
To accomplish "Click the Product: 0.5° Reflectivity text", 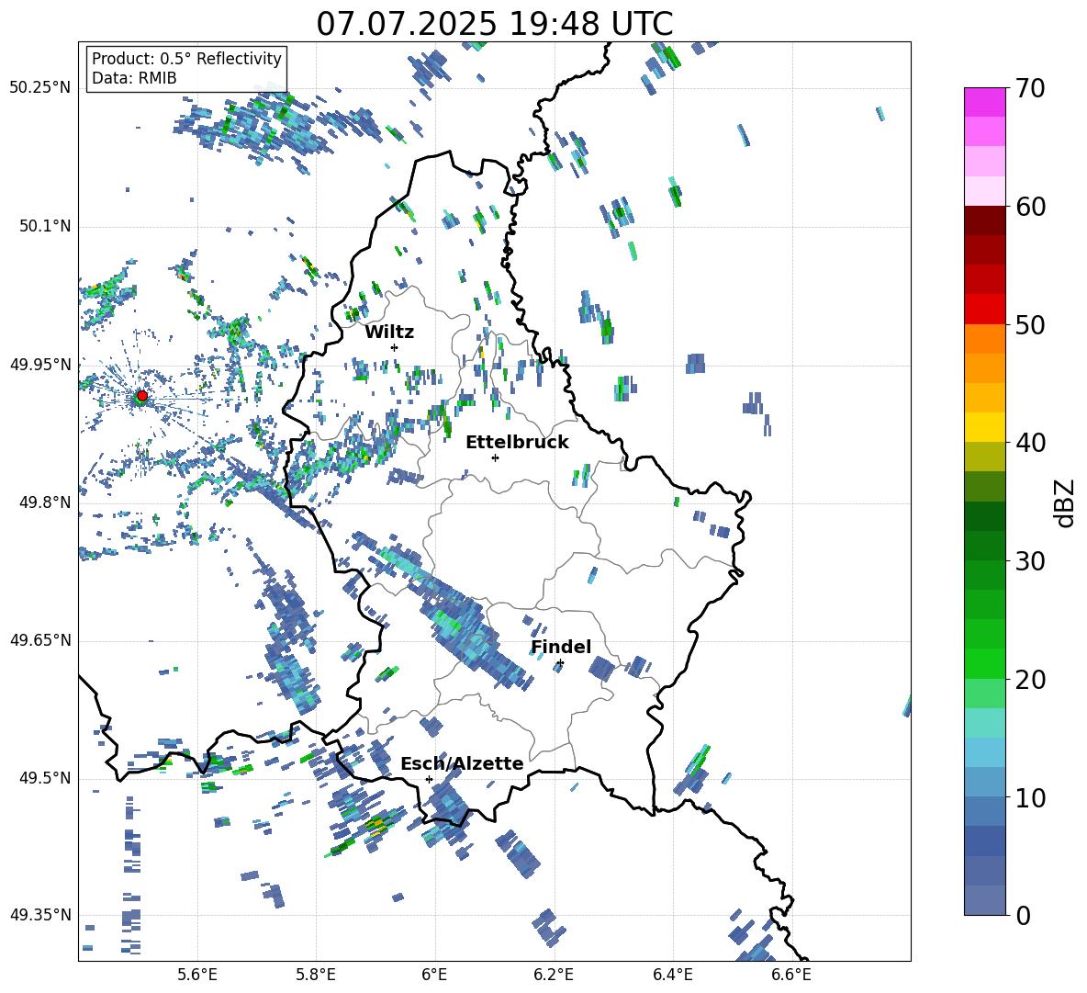I will 186,59.
